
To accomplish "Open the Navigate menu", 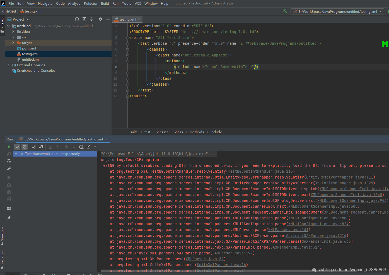I will [x=45, y=3].
